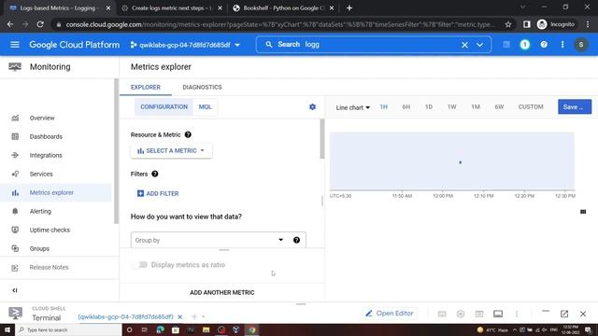Bookmark this page with the star
The image size is (598, 336).
point(508,24)
